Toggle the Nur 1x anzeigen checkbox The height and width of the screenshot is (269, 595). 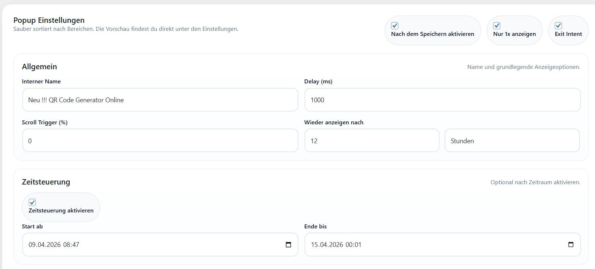pyautogui.click(x=497, y=26)
